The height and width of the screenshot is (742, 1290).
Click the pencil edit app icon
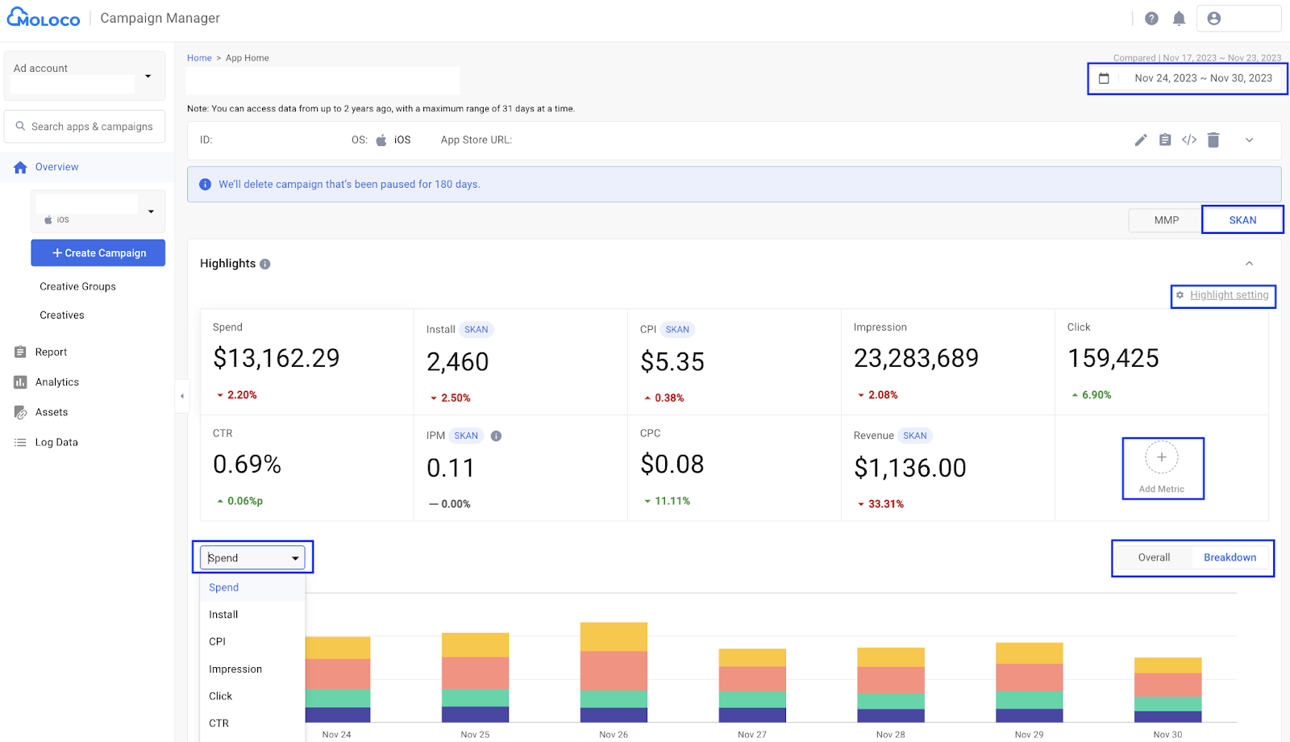[1140, 140]
